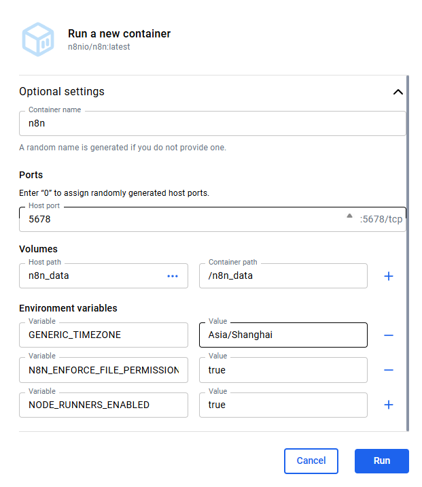The image size is (422, 487).
Task: Click the N8N_ENFORCE_FILE_PERMISSIONS variable field
Action: pyautogui.click(x=103, y=370)
